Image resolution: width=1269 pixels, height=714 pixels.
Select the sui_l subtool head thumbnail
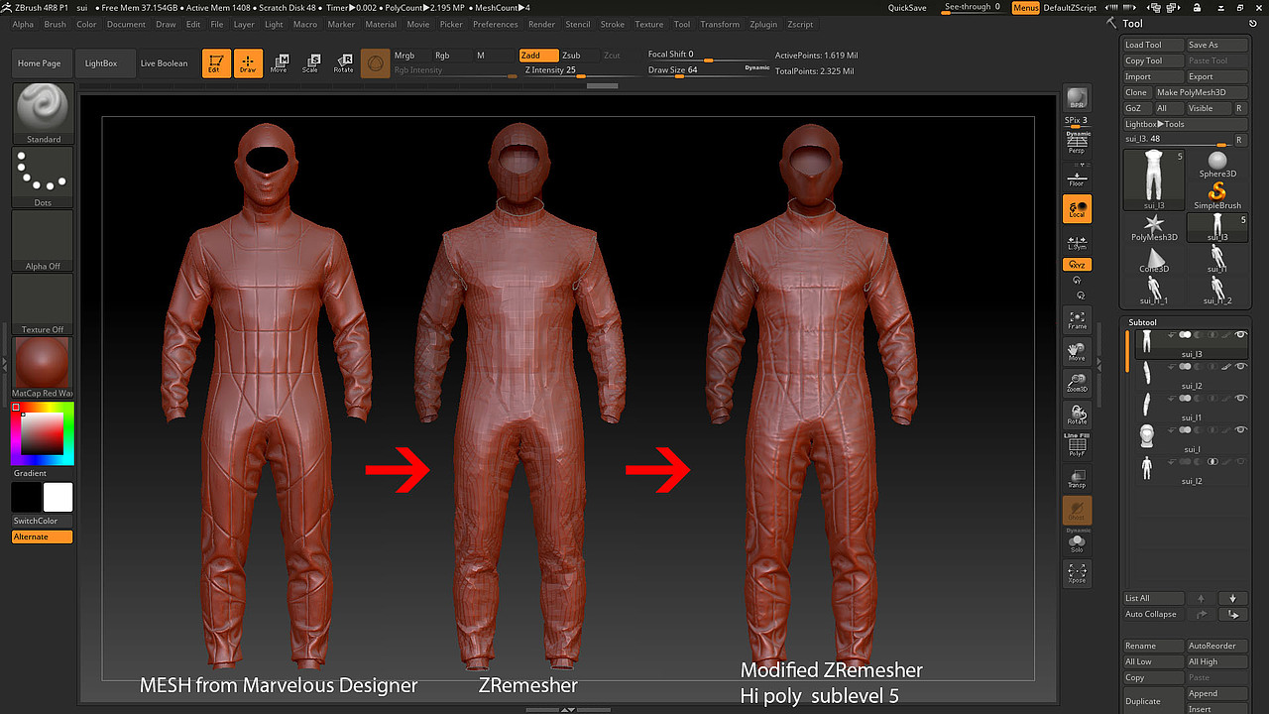[x=1145, y=436]
